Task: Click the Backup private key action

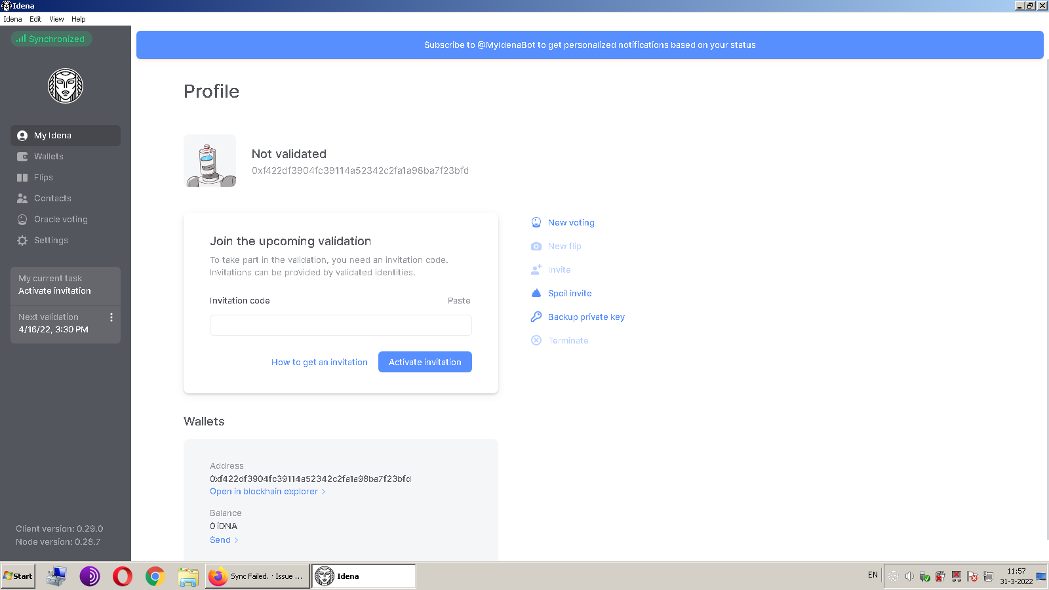Action: pos(578,317)
